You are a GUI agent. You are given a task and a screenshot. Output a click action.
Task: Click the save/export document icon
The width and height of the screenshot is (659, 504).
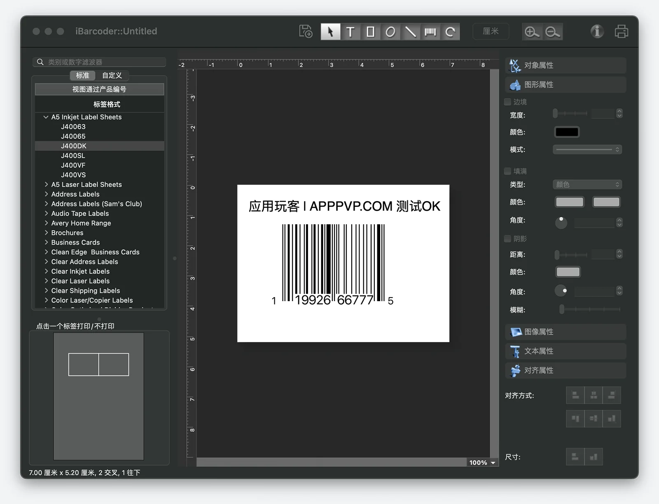[x=306, y=31]
